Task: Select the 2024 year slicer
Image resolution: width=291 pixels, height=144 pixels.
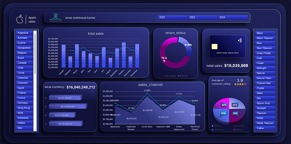Action: point(233,17)
